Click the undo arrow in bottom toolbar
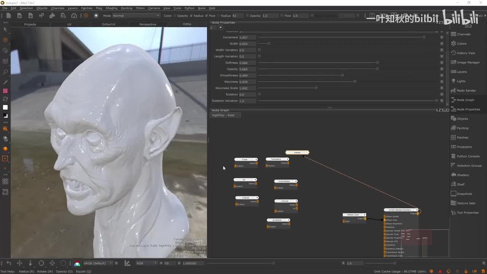The width and height of the screenshot is (487, 274). coord(9,263)
